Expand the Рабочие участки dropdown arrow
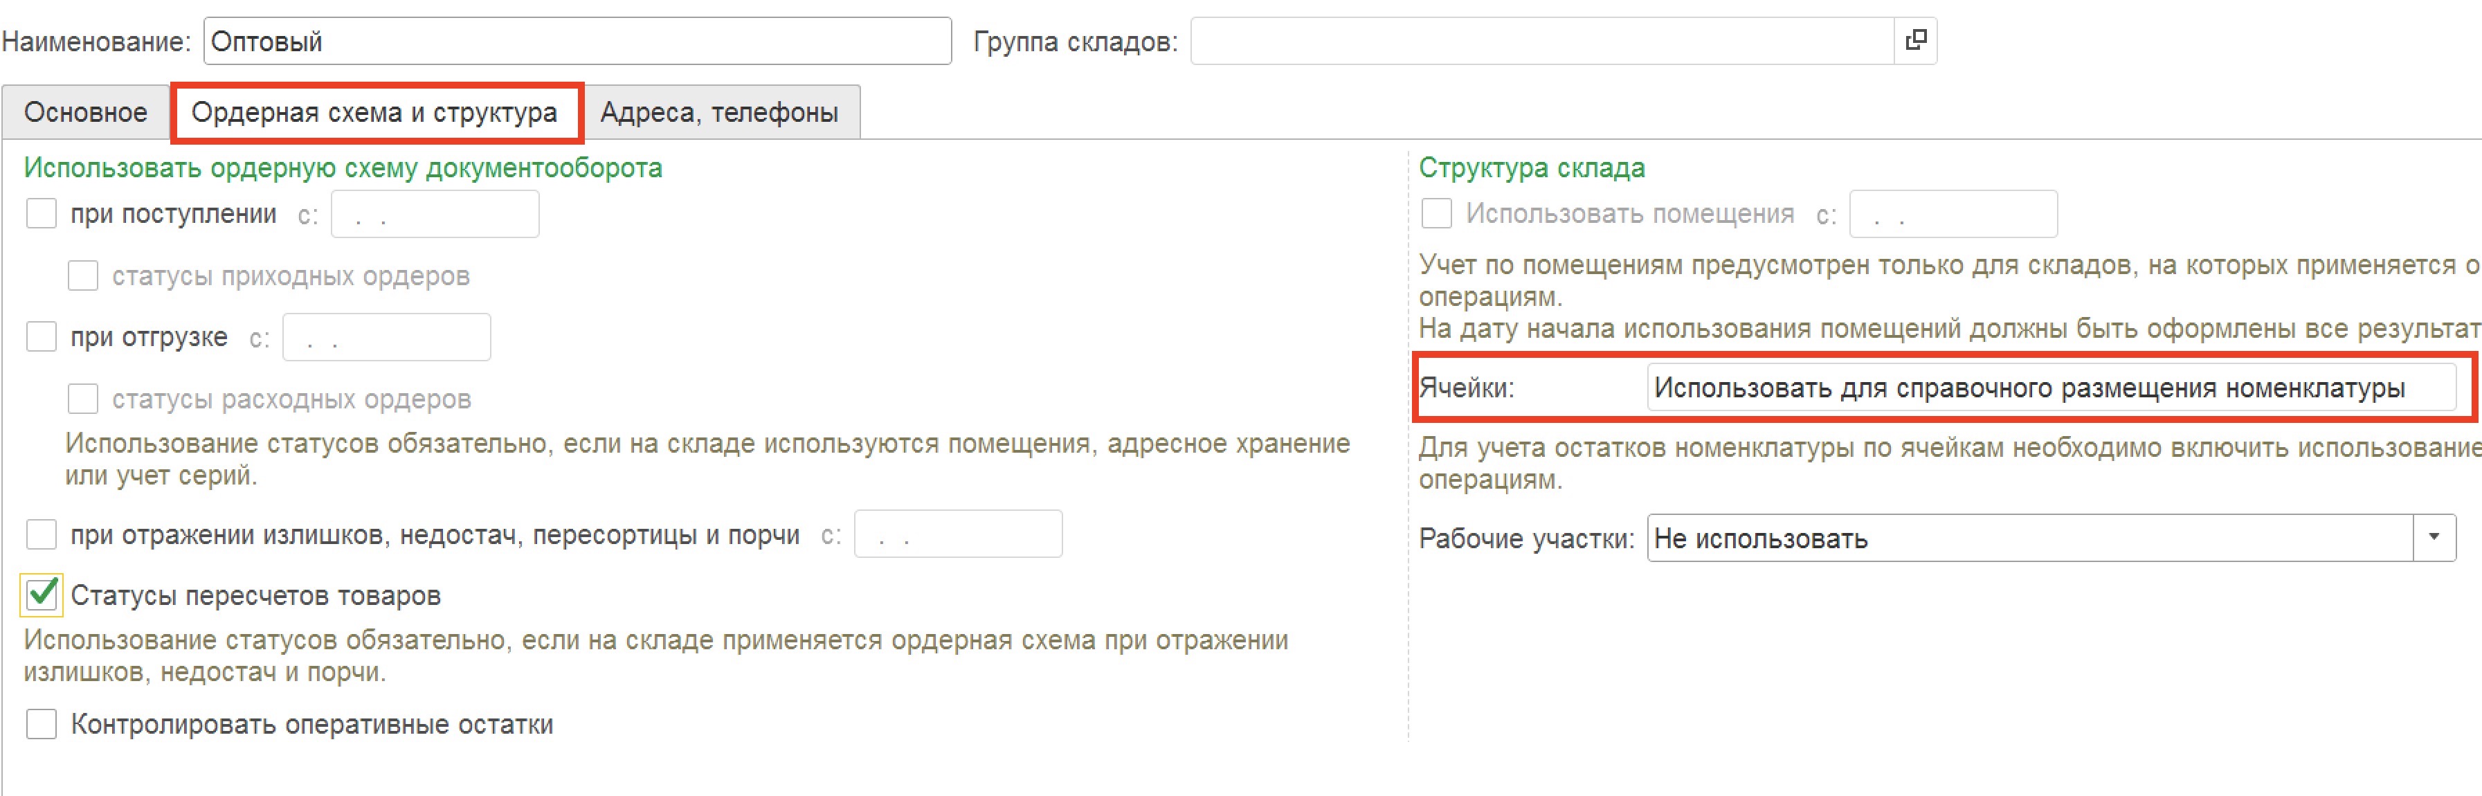The height and width of the screenshot is (796, 2482). click(2434, 538)
